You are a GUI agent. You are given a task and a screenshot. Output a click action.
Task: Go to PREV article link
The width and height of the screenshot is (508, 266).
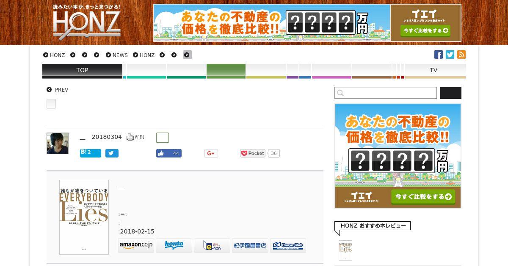58,90
